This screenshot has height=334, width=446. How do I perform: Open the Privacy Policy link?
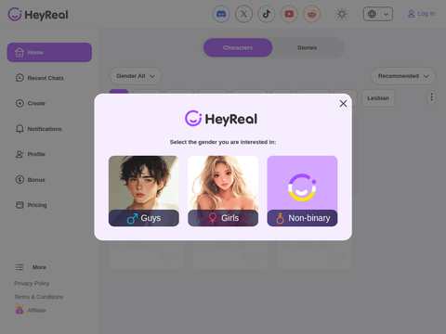[x=32, y=283]
